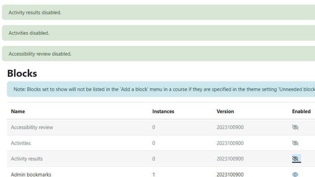Viewport: 315px width, 177px height.
Task: Click the 'Activities' block name
Action: point(21,143)
